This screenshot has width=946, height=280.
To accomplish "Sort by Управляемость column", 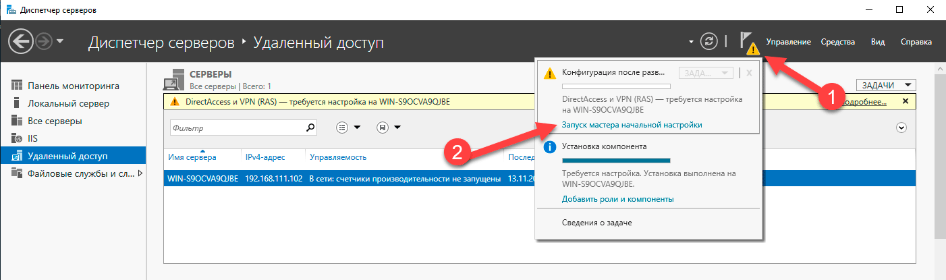I will coord(337,157).
